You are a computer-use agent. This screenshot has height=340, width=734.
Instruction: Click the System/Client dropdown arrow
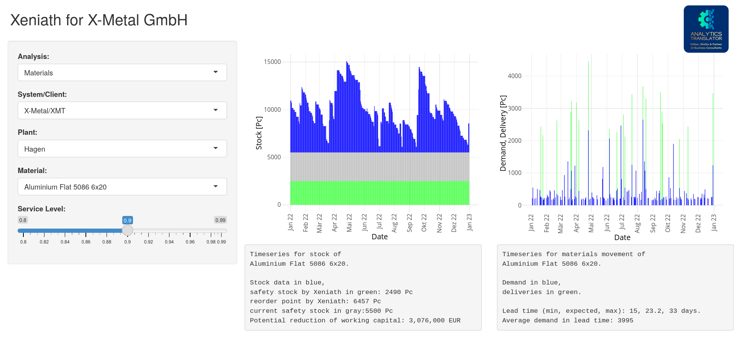click(216, 110)
